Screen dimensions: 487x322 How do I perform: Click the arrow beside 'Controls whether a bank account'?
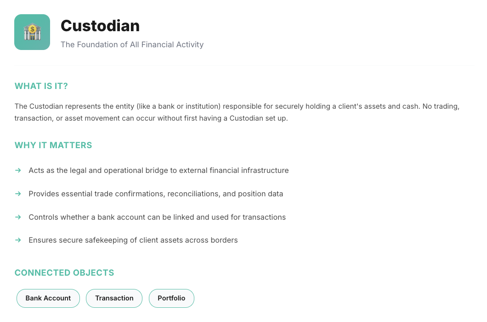click(18, 217)
